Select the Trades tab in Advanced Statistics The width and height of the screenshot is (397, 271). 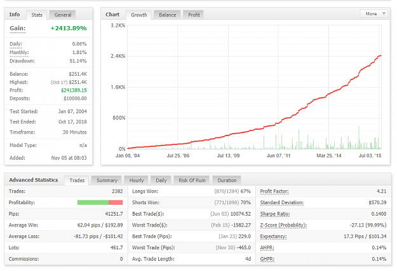[77, 181]
